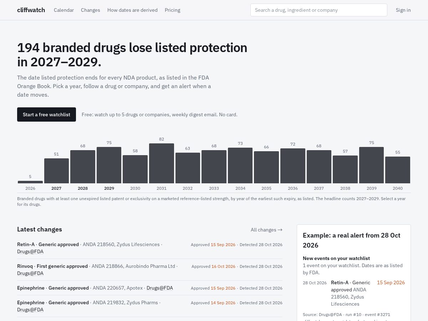Click the 15 Sep 2026 date in alert card
This screenshot has width=428, height=321.
(391, 282)
